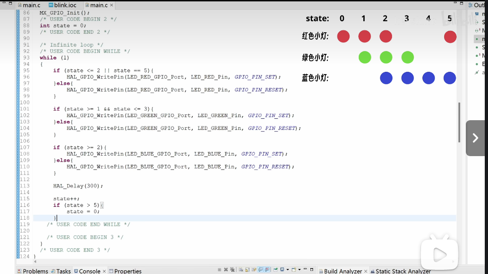Click the Open Console icon
The width and height of the screenshot is (488, 274).
(294, 270)
